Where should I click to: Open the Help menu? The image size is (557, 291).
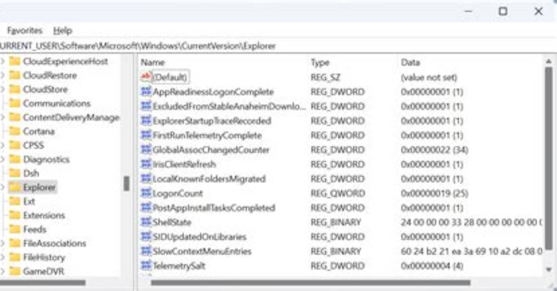63,31
